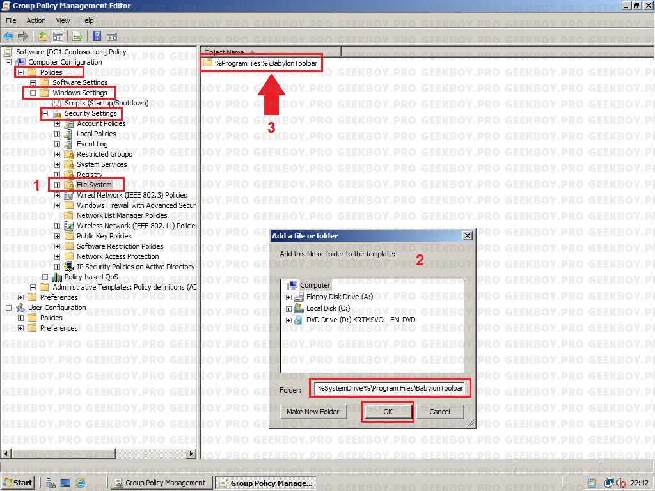Expand DVD Drive (D:) in the dialog
Image resolution: width=655 pixels, height=491 pixels.
point(288,321)
